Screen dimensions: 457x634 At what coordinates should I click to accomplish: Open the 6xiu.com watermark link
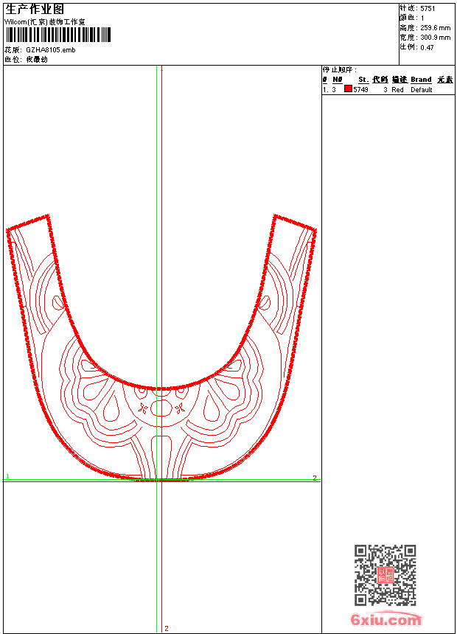click(386, 620)
